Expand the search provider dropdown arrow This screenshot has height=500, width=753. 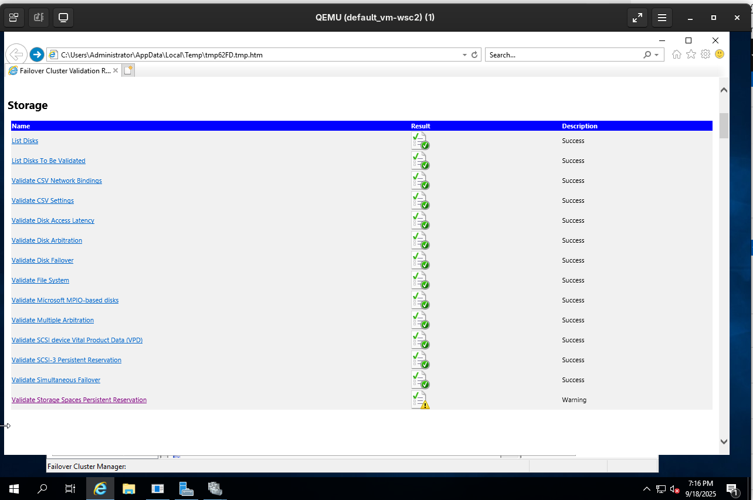(656, 55)
